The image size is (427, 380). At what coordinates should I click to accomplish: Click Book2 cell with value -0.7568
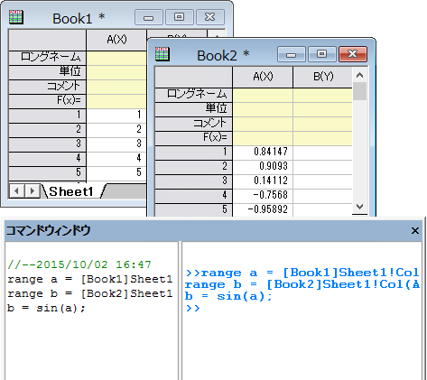tap(263, 196)
